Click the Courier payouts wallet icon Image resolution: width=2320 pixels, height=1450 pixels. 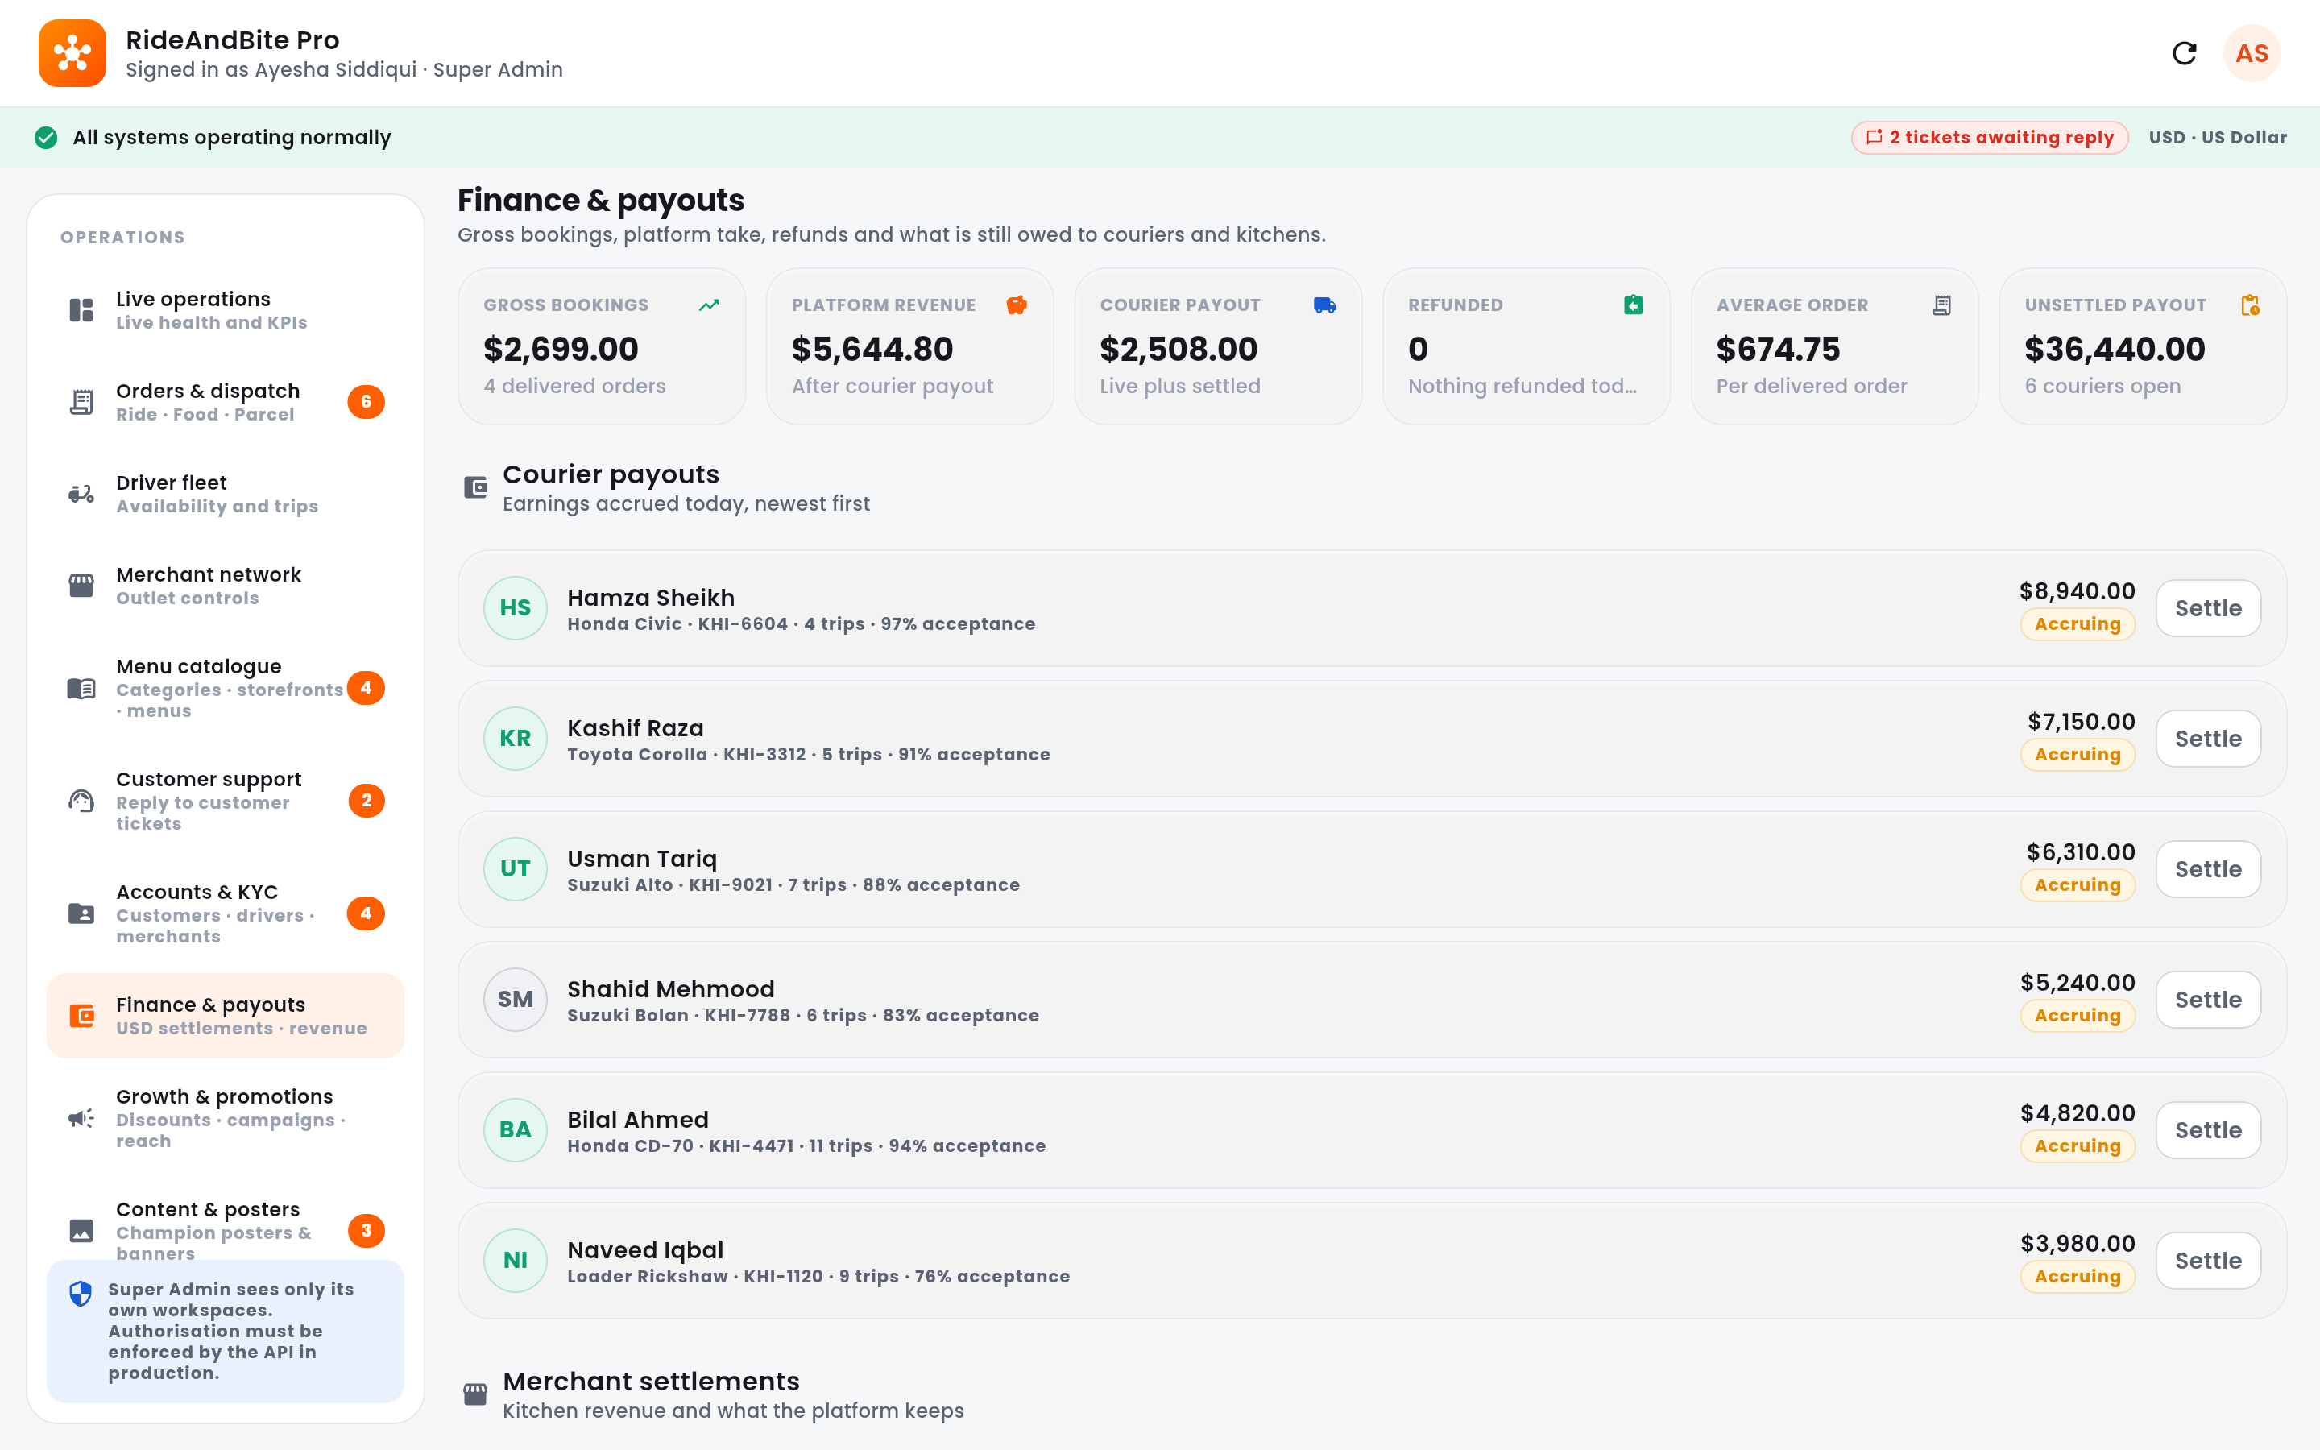475,487
